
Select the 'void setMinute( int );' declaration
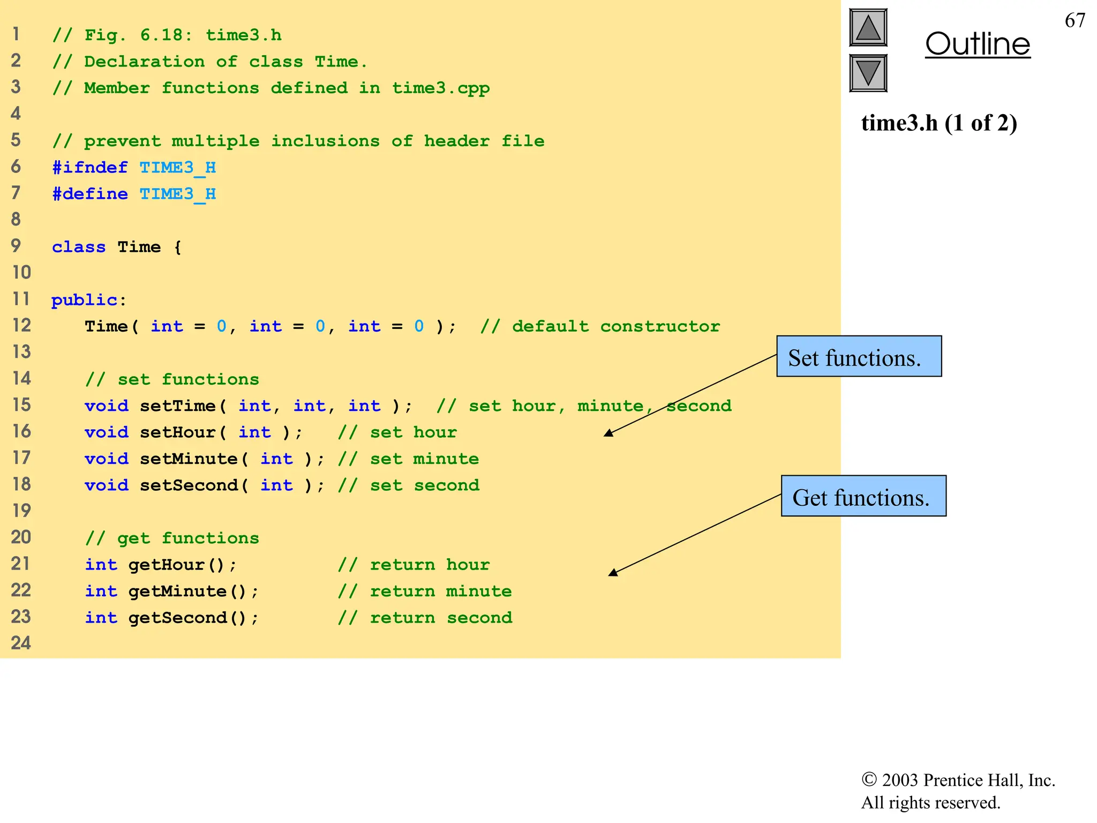(205, 459)
